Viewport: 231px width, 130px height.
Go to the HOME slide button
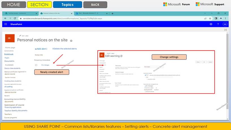pyautogui.click(x=14, y=5)
